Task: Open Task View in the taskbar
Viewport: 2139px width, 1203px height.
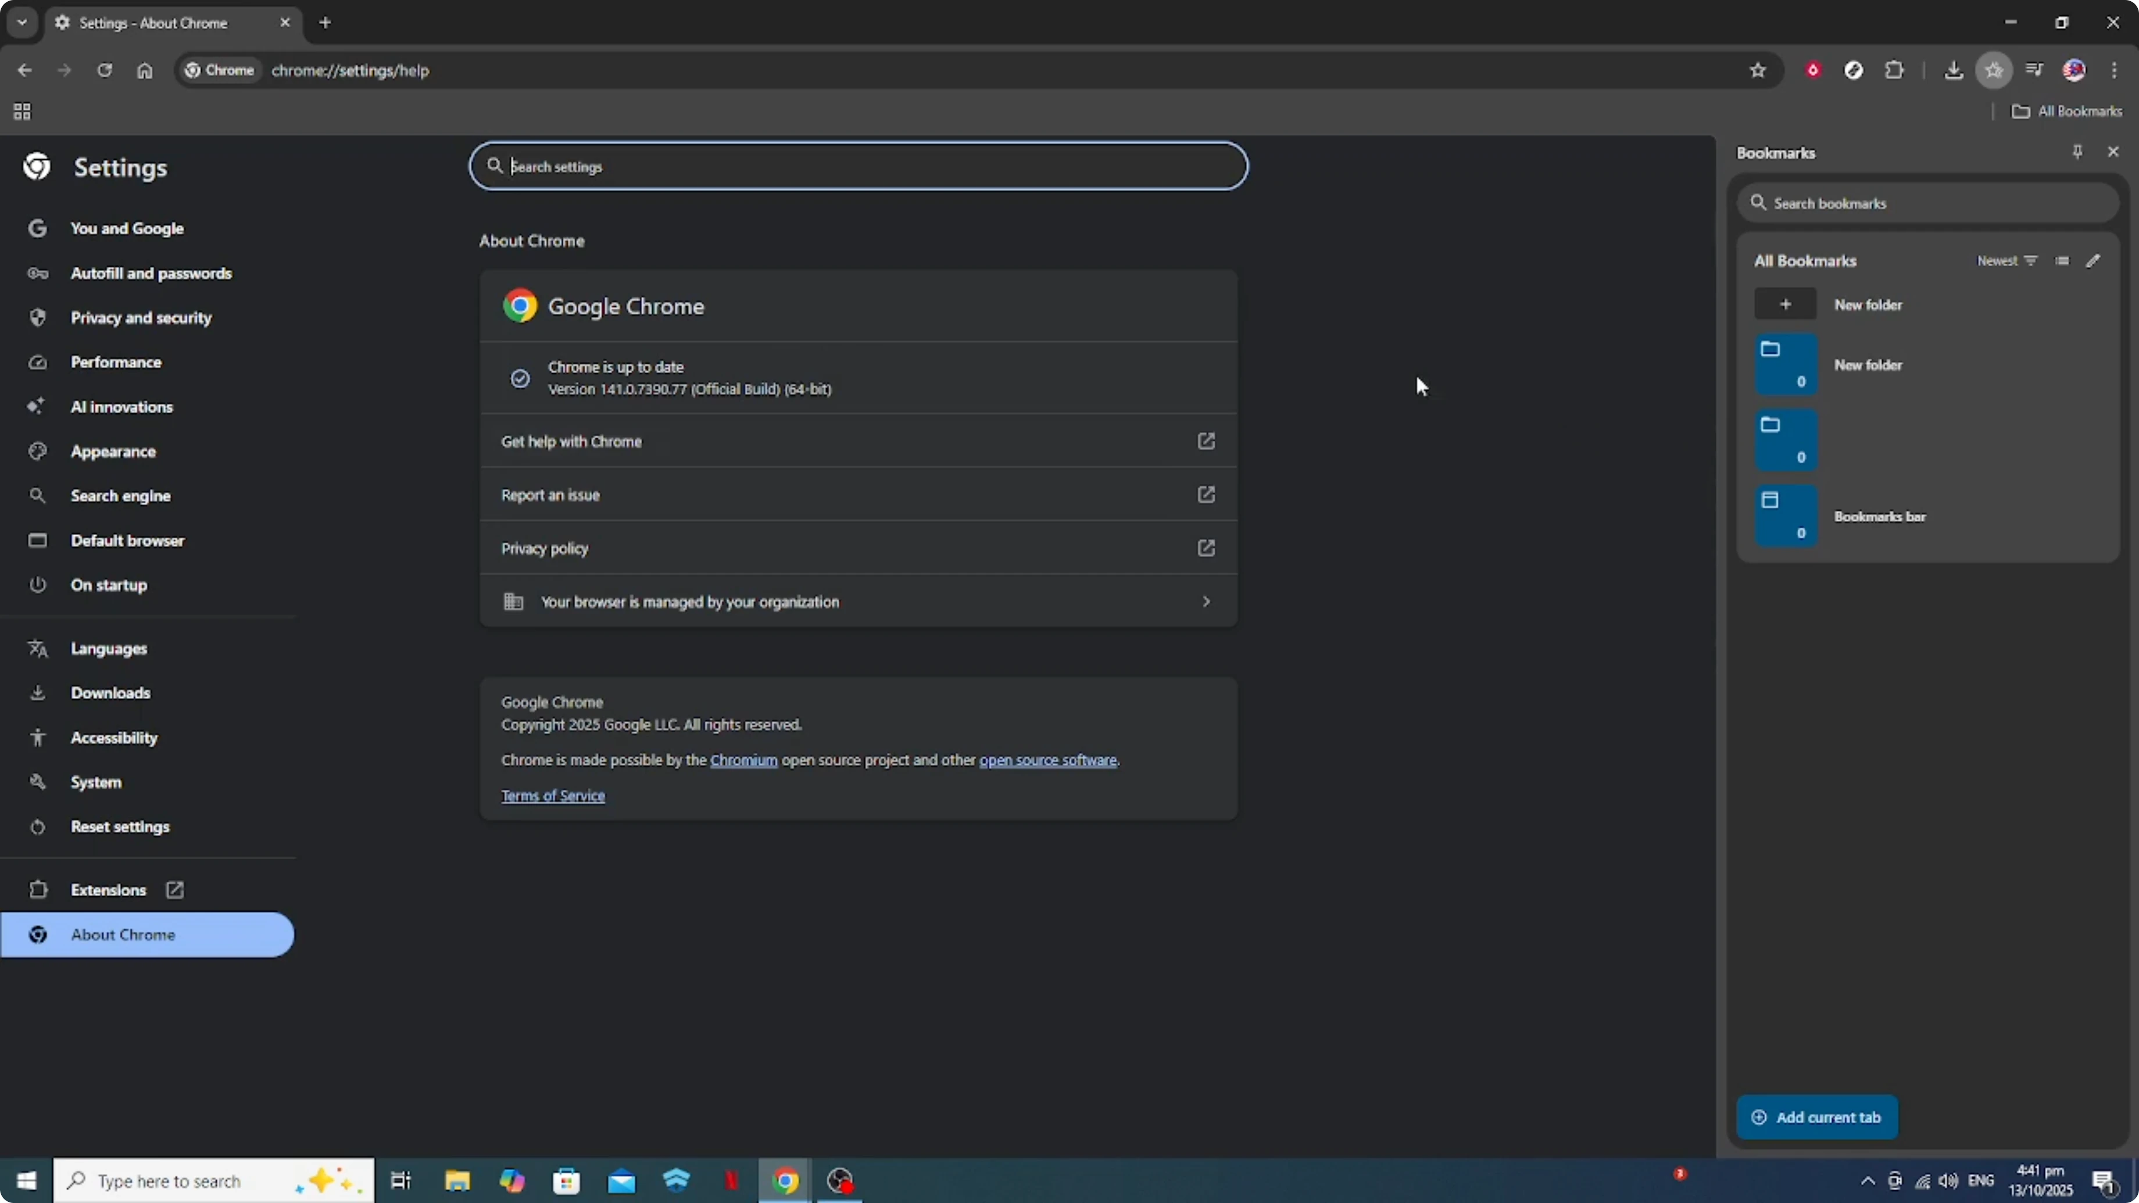Action: click(x=401, y=1180)
